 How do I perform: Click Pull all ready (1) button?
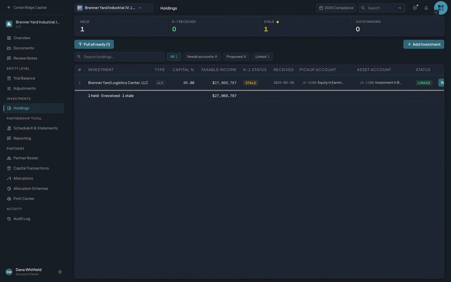[x=94, y=44]
